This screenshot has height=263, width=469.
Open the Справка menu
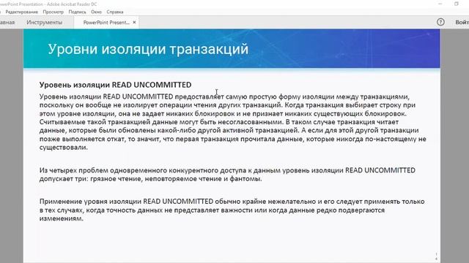pyautogui.click(x=115, y=12)
